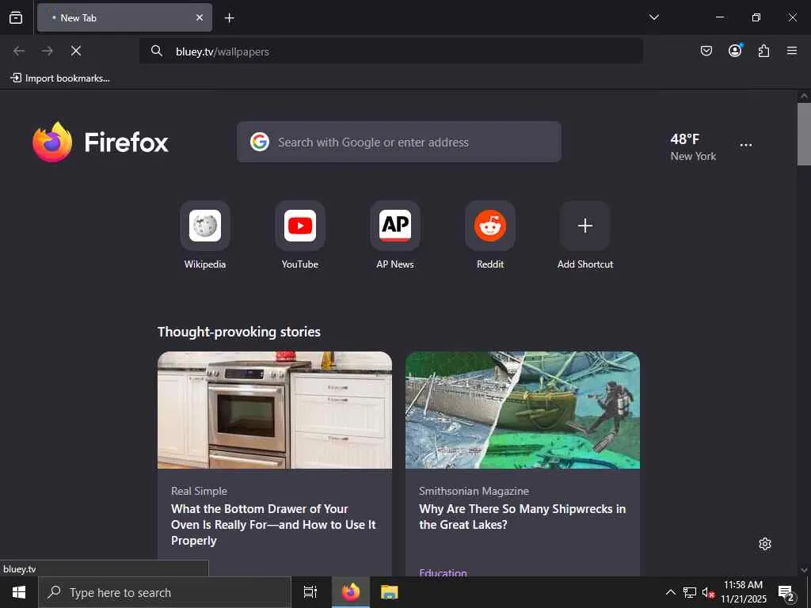Click the Firefox logo on new tab page
This screenshot has width=811, height=608.
101,142
